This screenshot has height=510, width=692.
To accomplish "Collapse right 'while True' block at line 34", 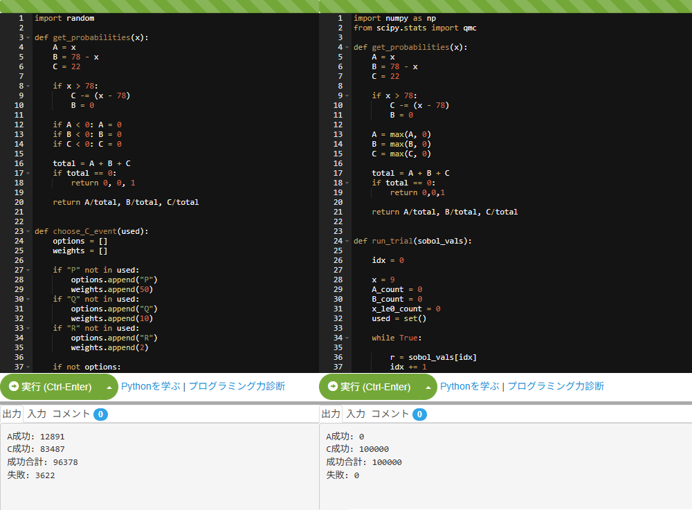I will [347, 338].
